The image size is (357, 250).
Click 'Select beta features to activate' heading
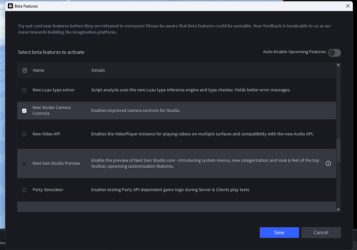[51, 52]
